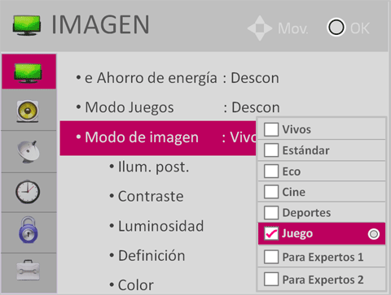
Task: Select the satellite dish channel icon
Action: tap(29, 151)
